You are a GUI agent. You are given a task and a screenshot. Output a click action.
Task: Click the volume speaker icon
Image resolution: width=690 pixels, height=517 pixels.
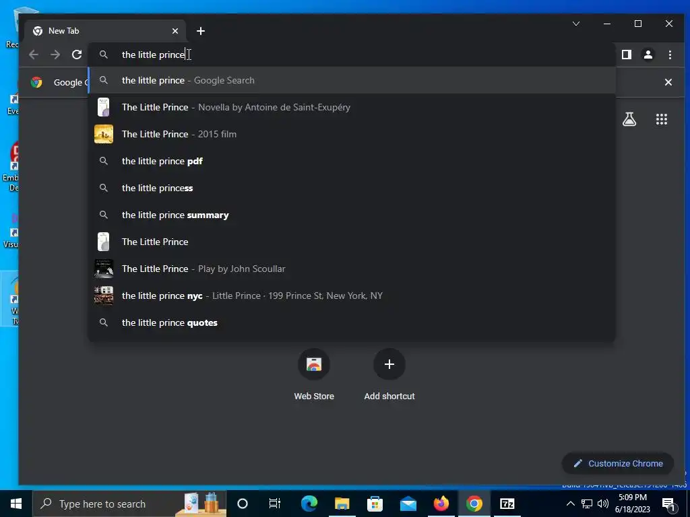[x=603, y=504]
